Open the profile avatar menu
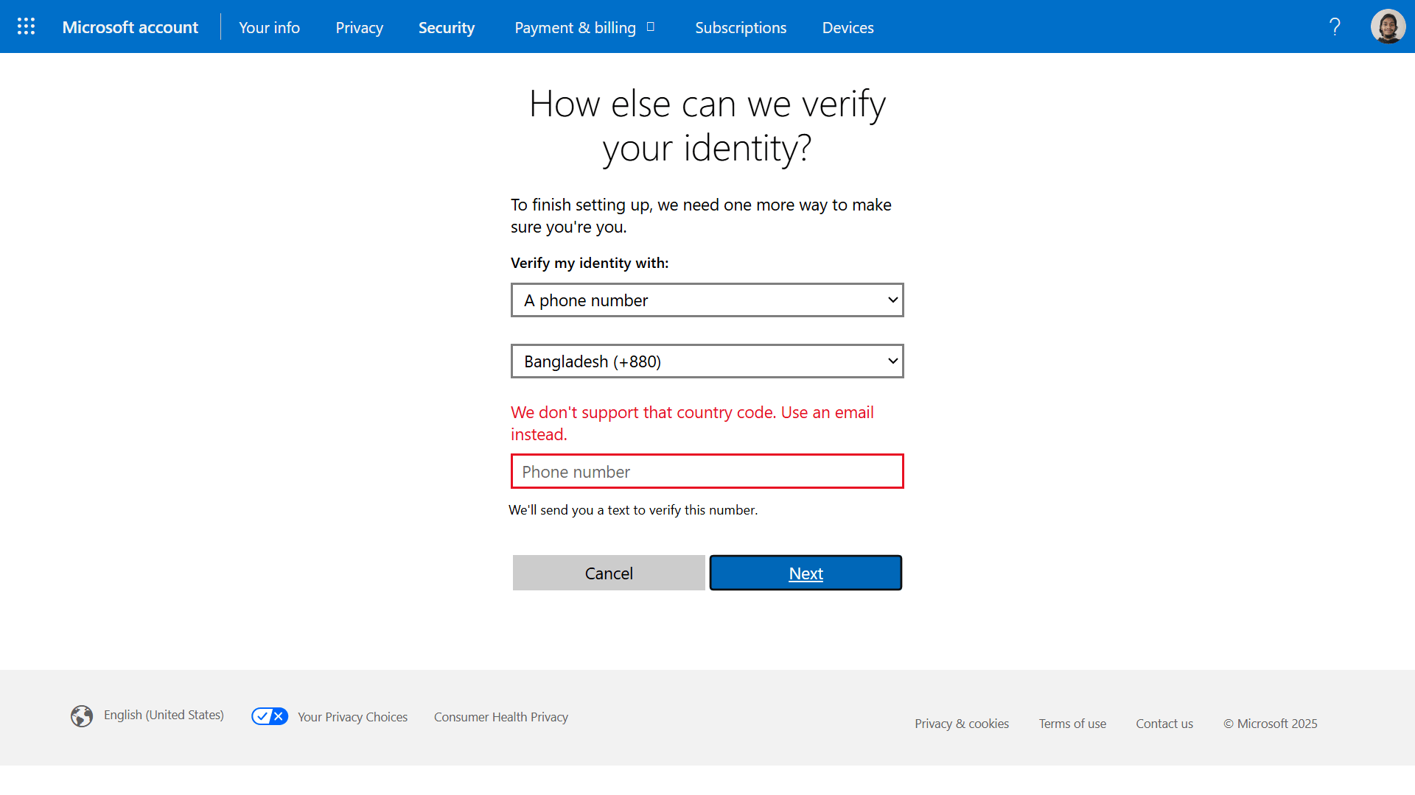 (1388, 26)
